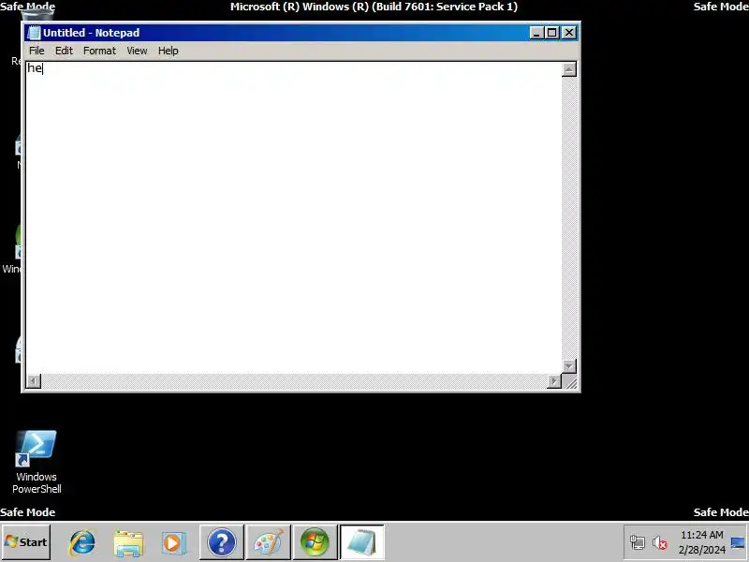The image size is (749, 562).
Task: Open the Help menu in Notepad
Action: pos(169,51)
